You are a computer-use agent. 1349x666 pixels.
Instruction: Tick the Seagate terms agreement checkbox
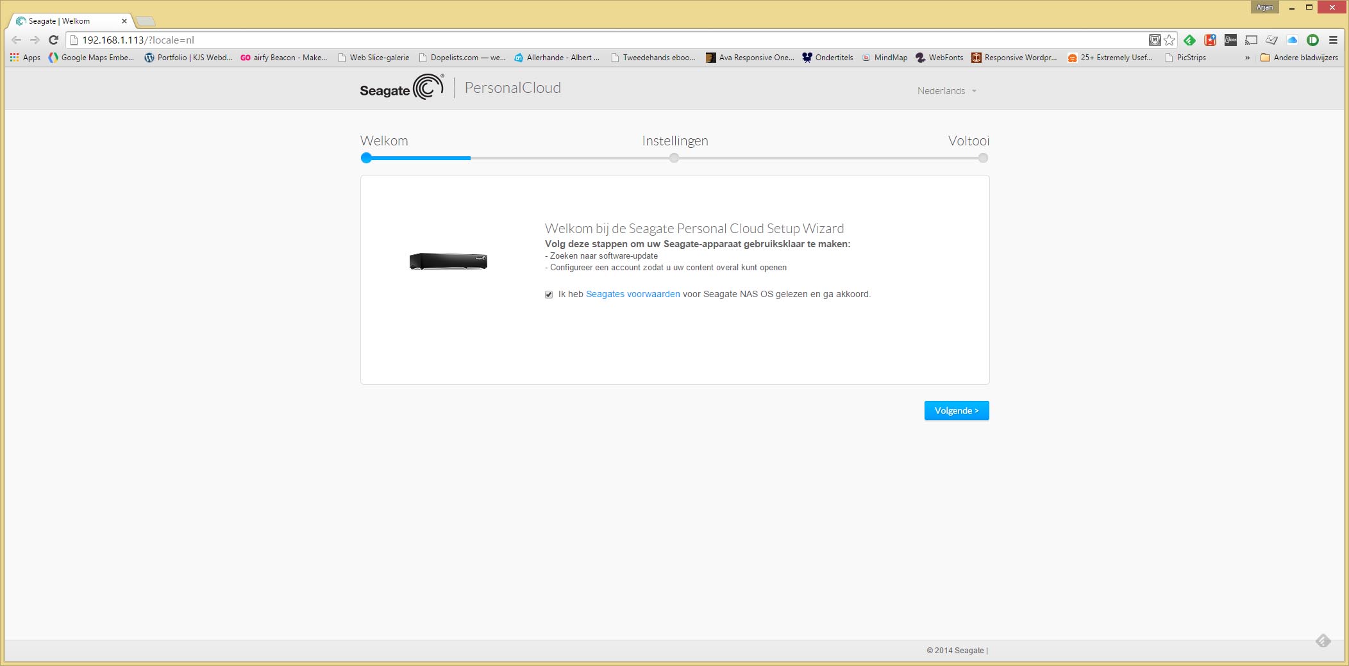tap(549, 295)
